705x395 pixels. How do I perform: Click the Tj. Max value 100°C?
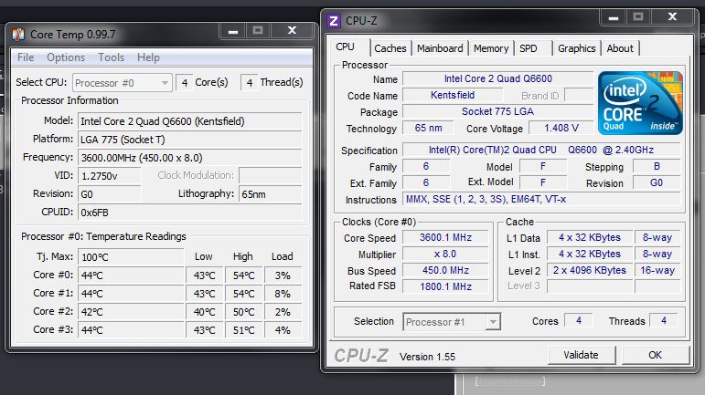(x=131, y=257)
